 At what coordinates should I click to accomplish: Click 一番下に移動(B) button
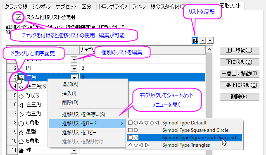240,85
